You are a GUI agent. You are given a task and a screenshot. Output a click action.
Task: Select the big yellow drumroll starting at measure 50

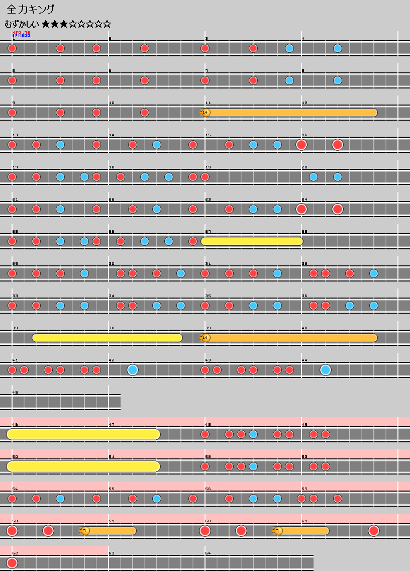coord(83,466)
